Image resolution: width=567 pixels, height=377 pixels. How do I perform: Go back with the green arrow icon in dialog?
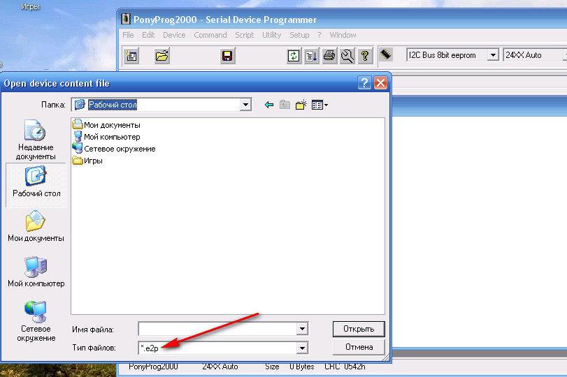click(x=269, y=105)
